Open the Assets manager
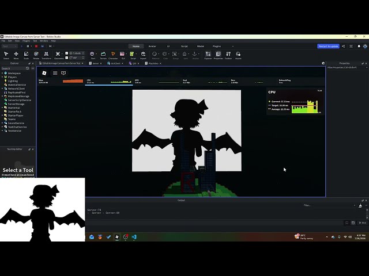Viewport: 369px width, 276px height. 238,55
